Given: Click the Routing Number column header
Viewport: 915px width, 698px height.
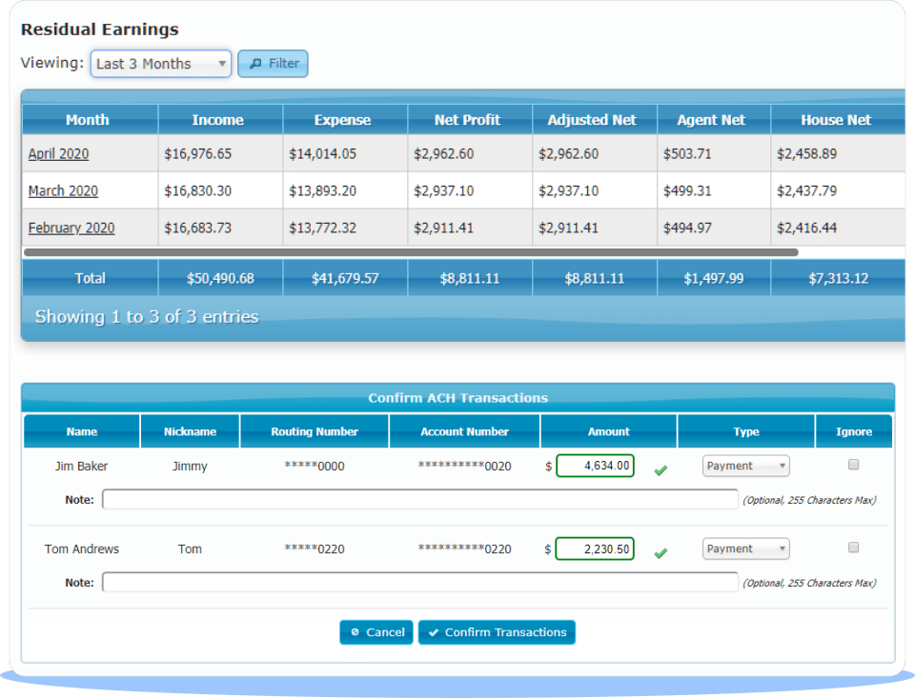Looking at the screenshot, I should pyautogui.click(x=315, y=431).
